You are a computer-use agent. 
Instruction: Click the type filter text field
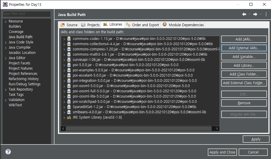pyautogui.click(x=27, y=14)
